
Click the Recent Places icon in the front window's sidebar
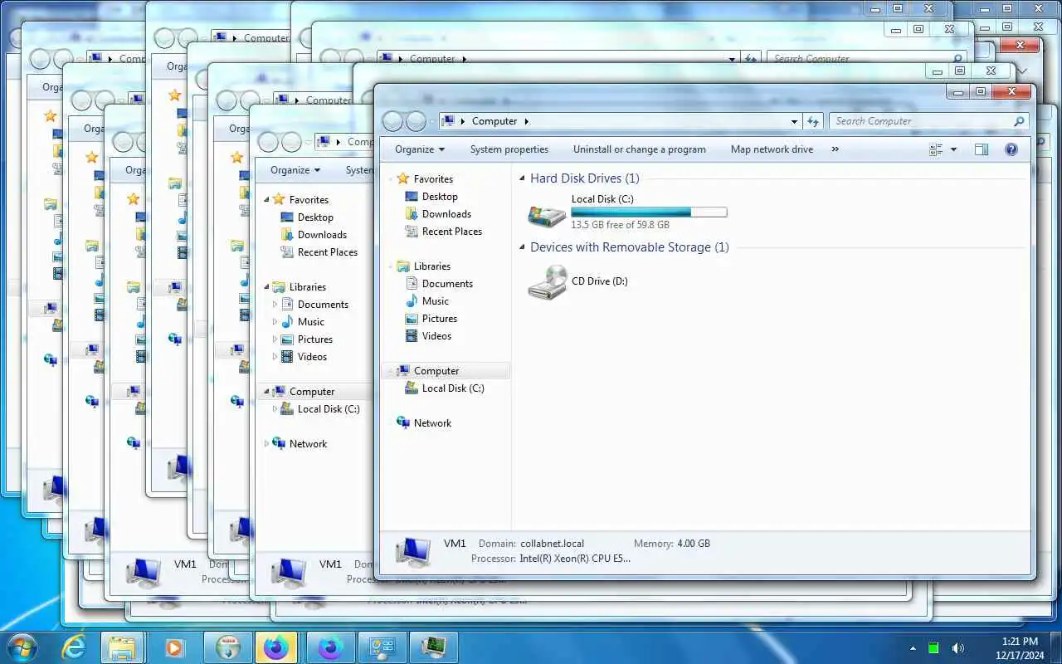tap(412, 232)
